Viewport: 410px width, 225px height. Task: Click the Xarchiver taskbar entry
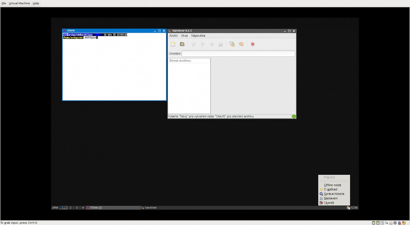(168, 208)
